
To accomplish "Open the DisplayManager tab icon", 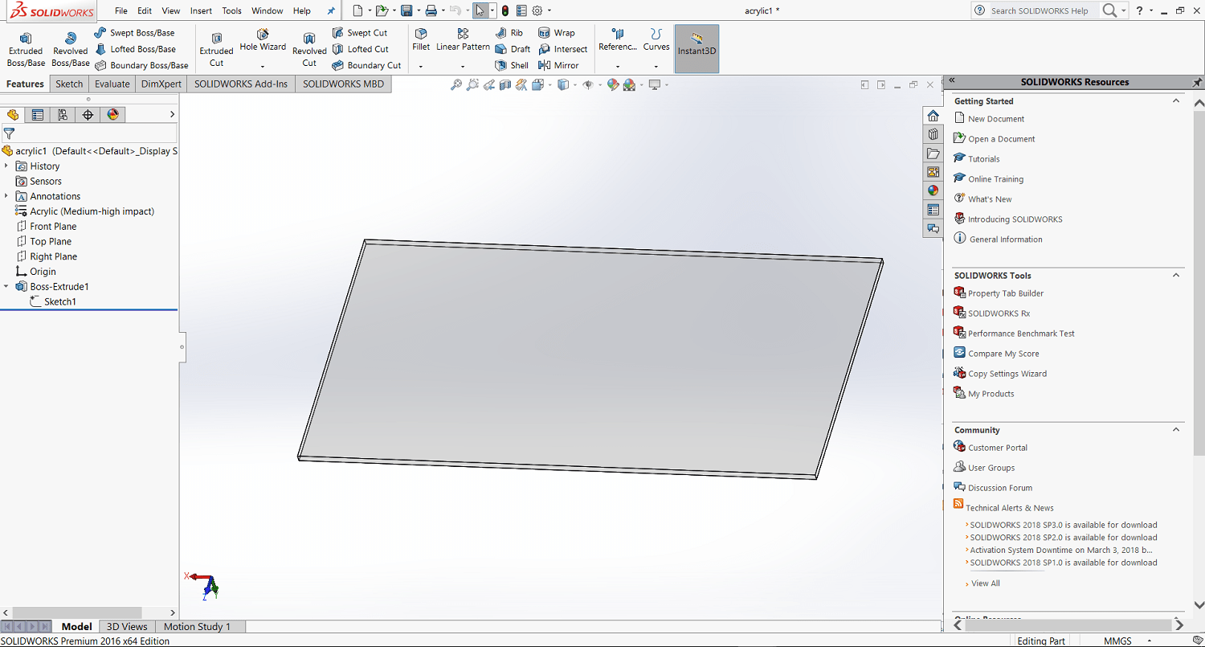I will coord(112,115).
